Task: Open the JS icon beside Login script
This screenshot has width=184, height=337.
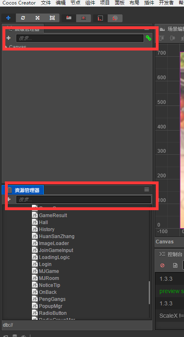Action: 35,264
